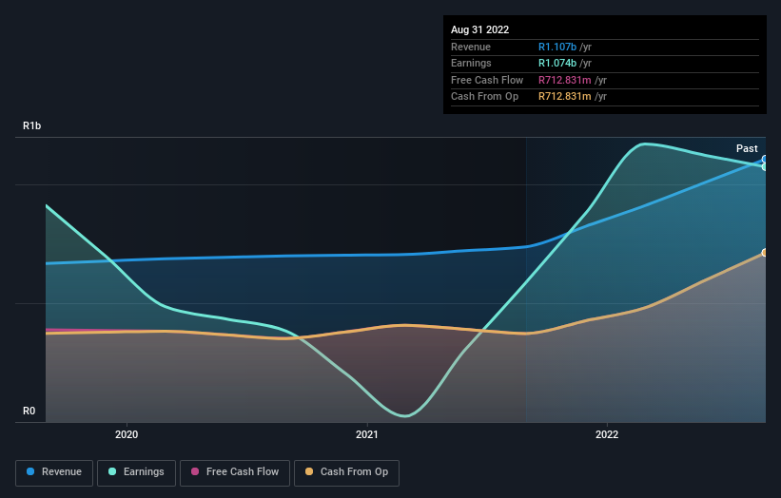Click the Revenue end data point marker

point(765,160)
